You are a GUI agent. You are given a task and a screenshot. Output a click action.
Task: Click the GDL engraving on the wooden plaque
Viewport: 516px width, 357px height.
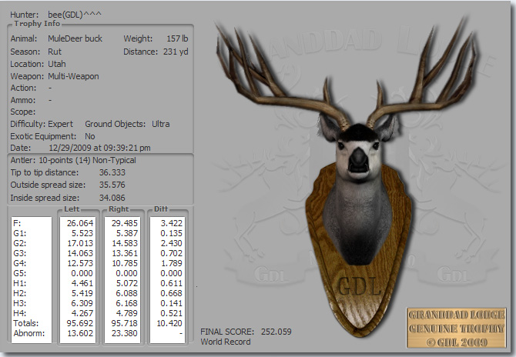click(358, 287)
